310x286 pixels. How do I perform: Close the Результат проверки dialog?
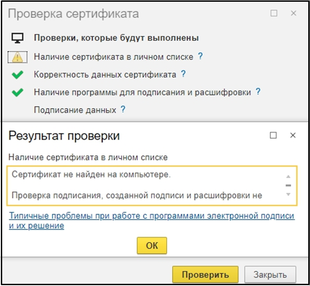[x=293, y=135]
